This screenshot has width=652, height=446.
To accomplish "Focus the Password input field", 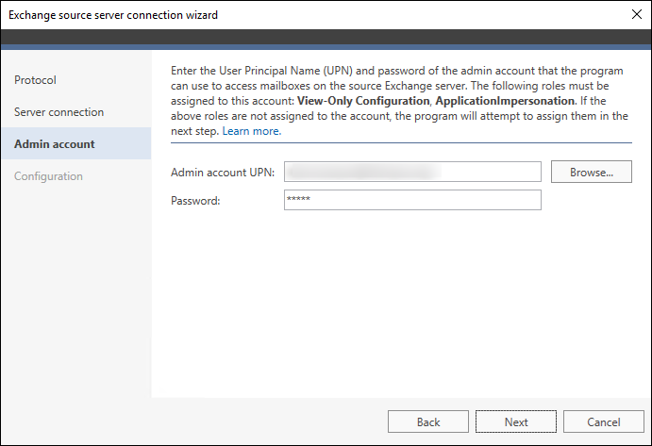I will click(412, 200).
